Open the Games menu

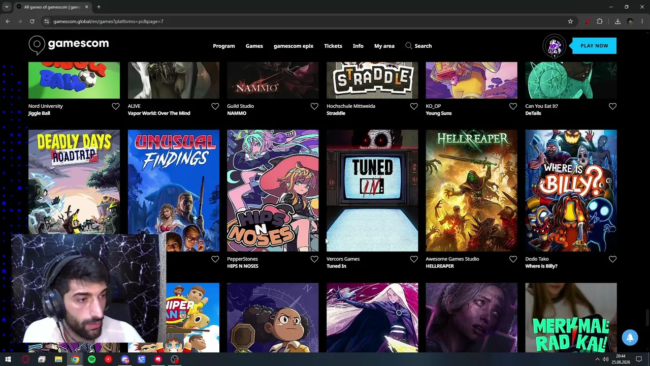(x=254, y=46)
